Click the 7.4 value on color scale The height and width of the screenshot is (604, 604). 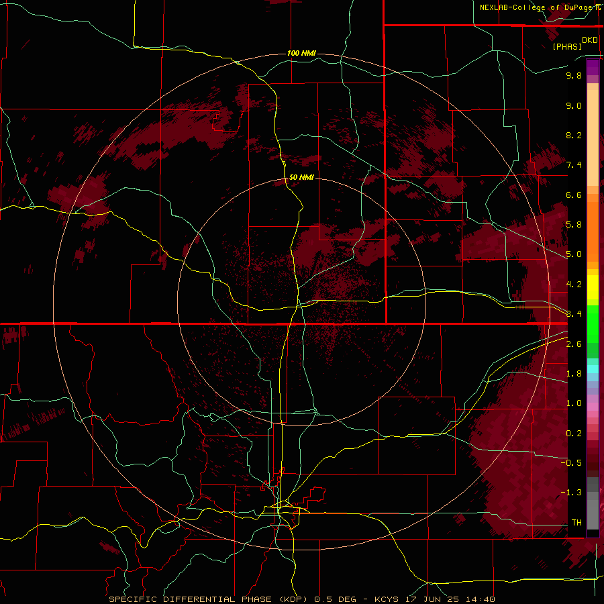(574, 165)
